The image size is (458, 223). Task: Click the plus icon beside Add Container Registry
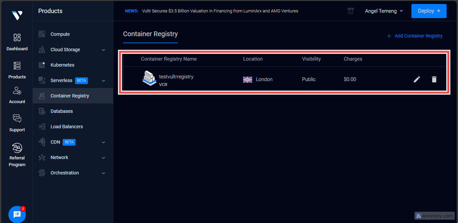click(389, 36)
